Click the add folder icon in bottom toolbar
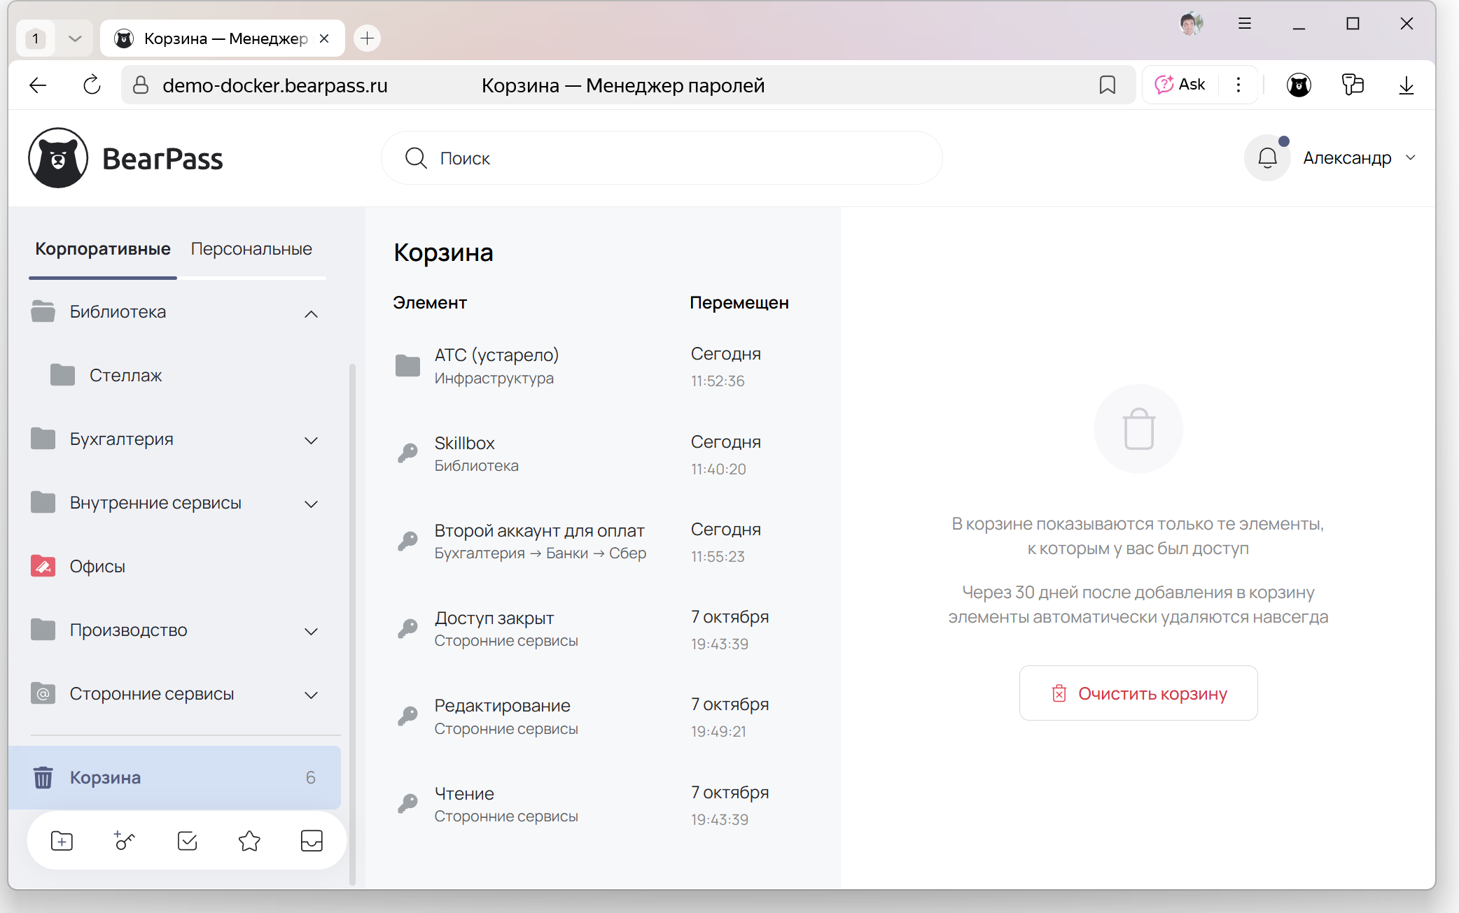1459x913 pixels. pos(62,840)
